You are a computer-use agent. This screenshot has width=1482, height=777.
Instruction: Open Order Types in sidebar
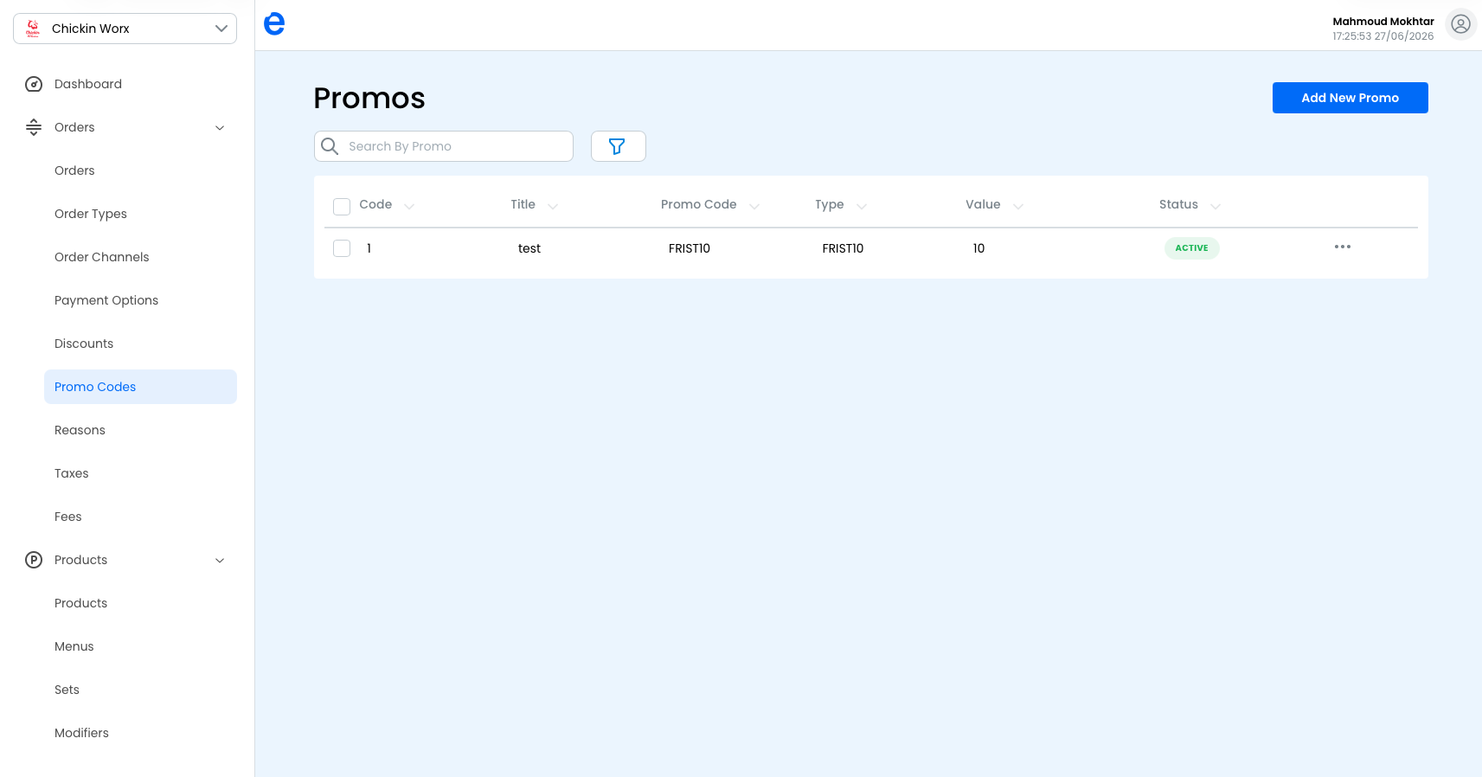coord(91,214)
